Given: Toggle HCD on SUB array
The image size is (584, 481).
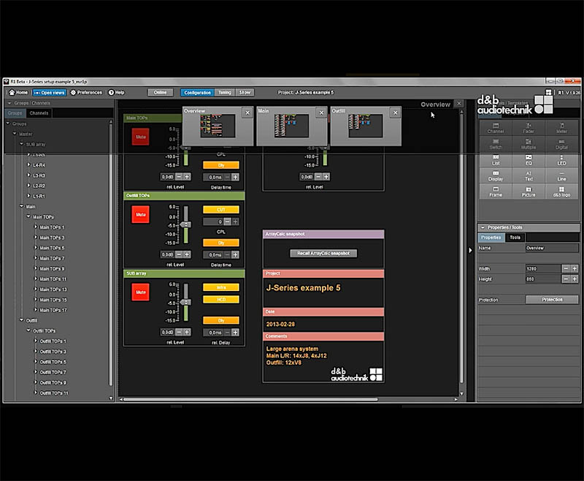Looking at the screenshot, I should pos(221,300).
